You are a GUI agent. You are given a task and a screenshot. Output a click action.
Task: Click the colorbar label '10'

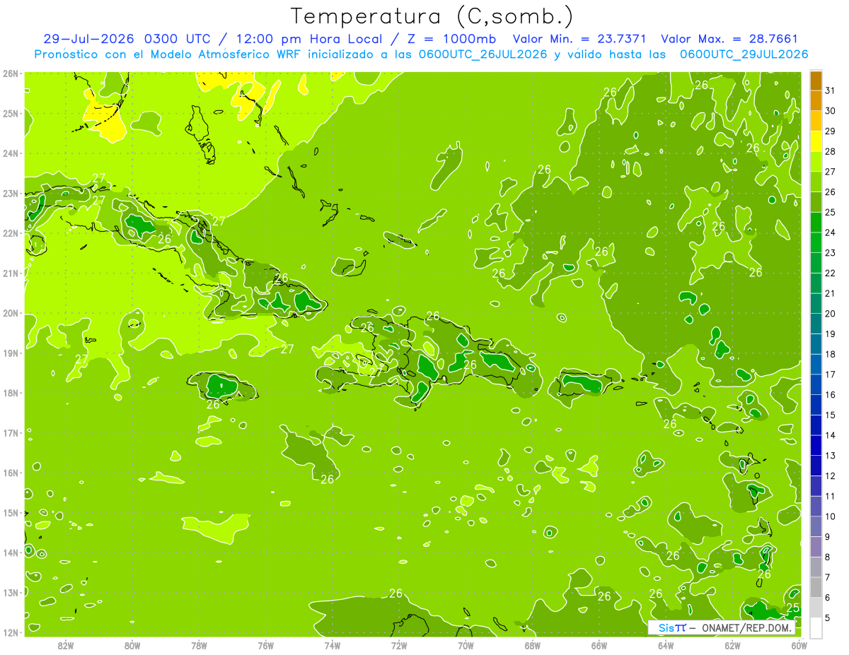[x=831, y=517]
